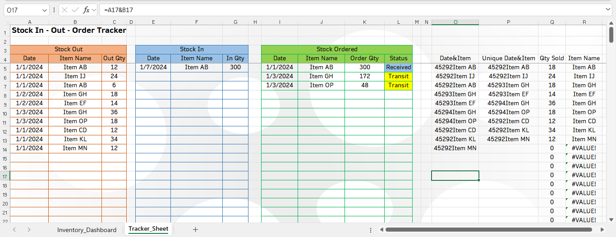
Task: Click the Stock Ordered header cell
Action: 337,49
